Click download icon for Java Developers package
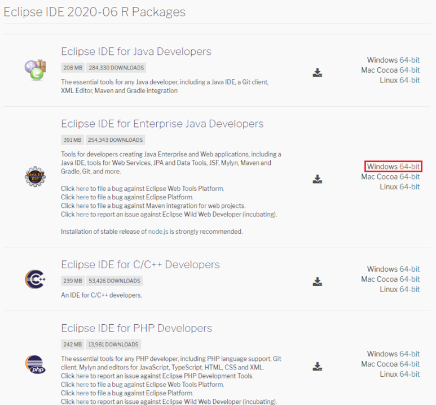This screenshot has height=405, width=436. pyautogui.click(x=317, y=72)
